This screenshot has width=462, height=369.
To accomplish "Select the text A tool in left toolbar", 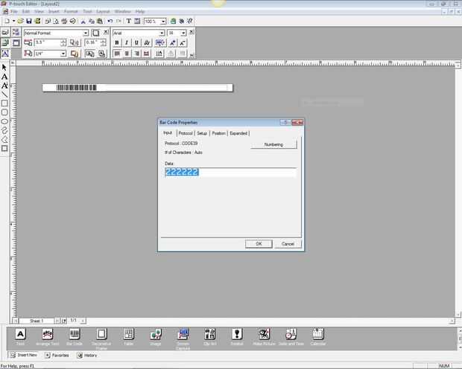I will tap(4, 77).
